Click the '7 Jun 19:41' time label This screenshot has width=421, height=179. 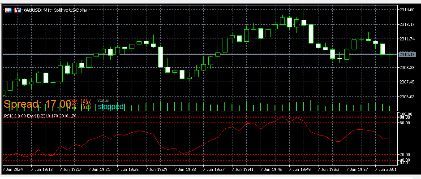point(243,170)
